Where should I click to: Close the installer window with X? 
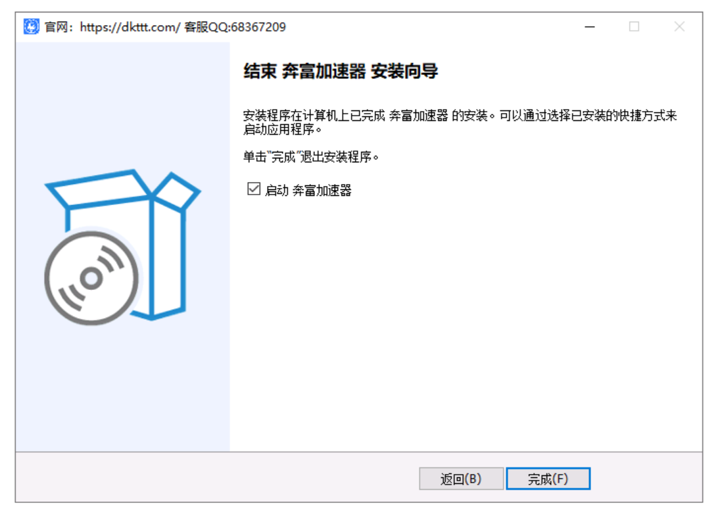pos(679,27)
